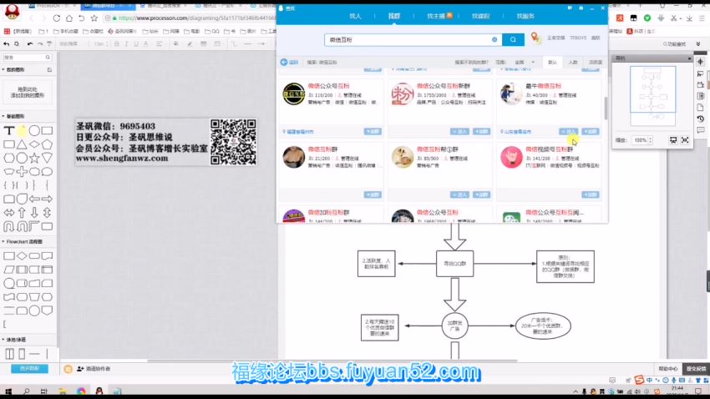Open the history panel in right dock
This screenshot has height=399, width=710.
(x=701, y=119)
